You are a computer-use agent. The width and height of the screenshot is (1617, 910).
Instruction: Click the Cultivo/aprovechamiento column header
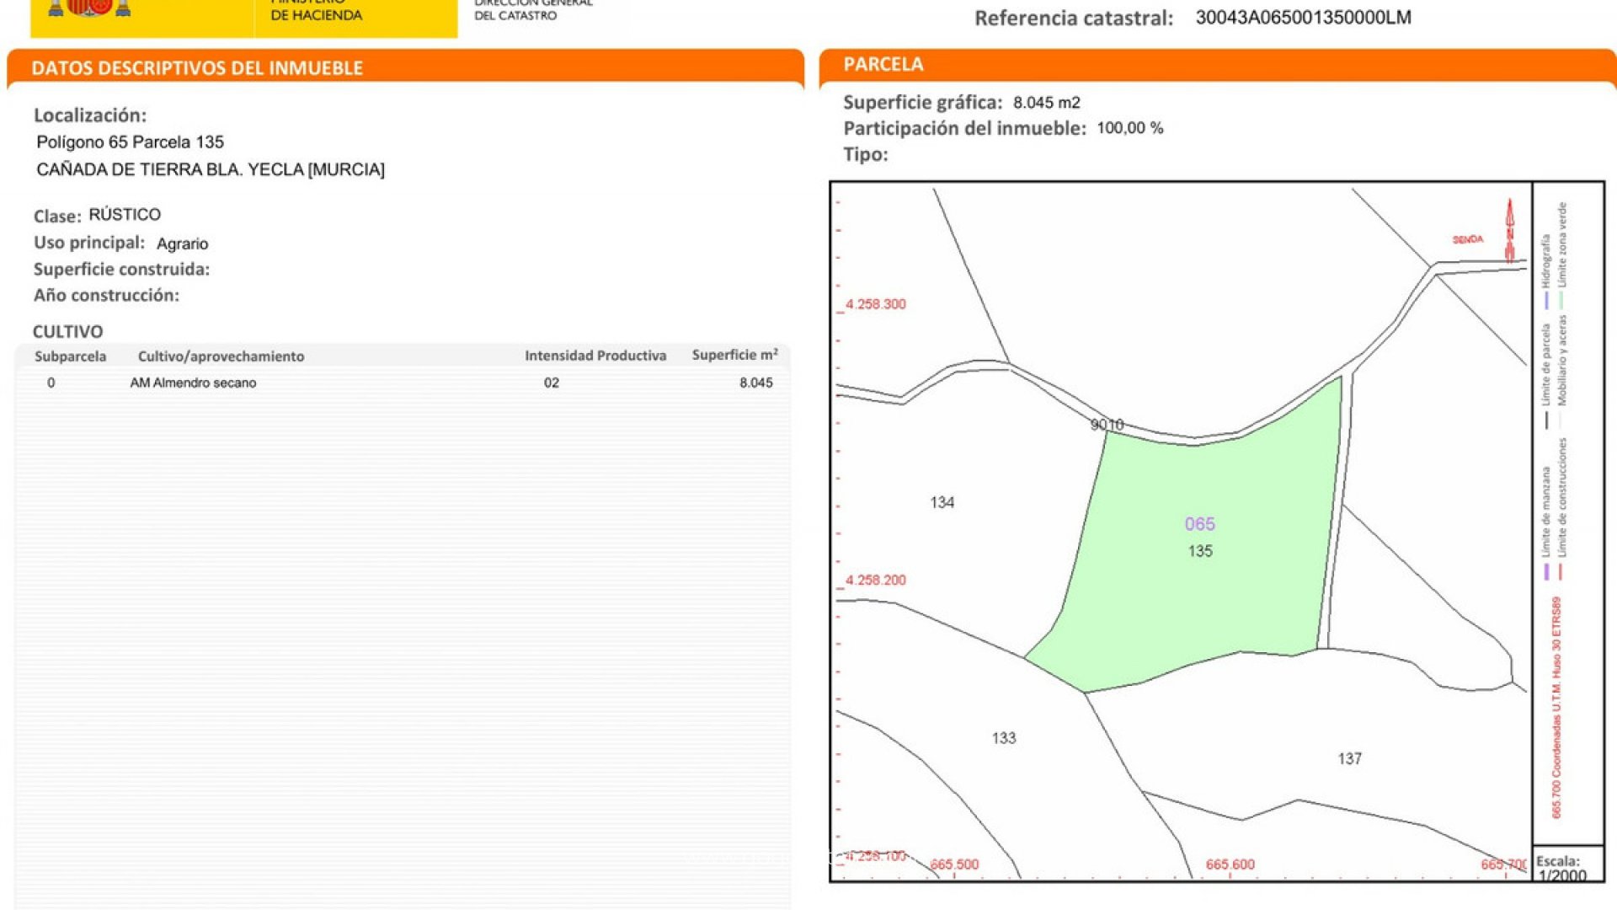[221, 356]
